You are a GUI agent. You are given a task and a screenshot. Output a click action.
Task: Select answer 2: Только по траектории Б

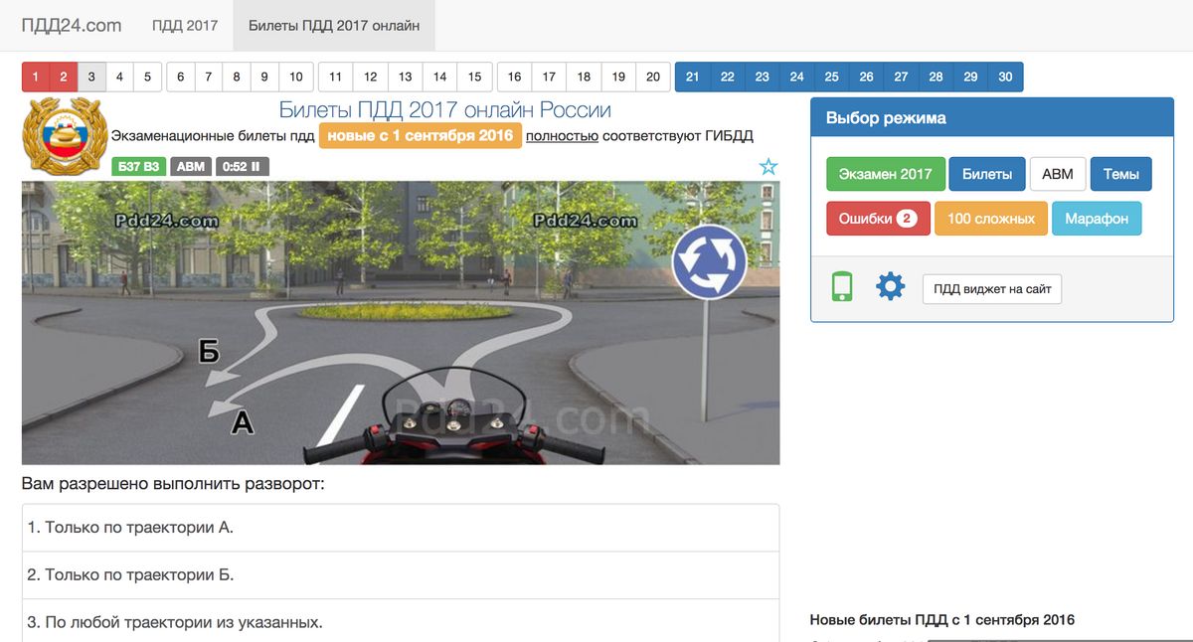[401, 575]
